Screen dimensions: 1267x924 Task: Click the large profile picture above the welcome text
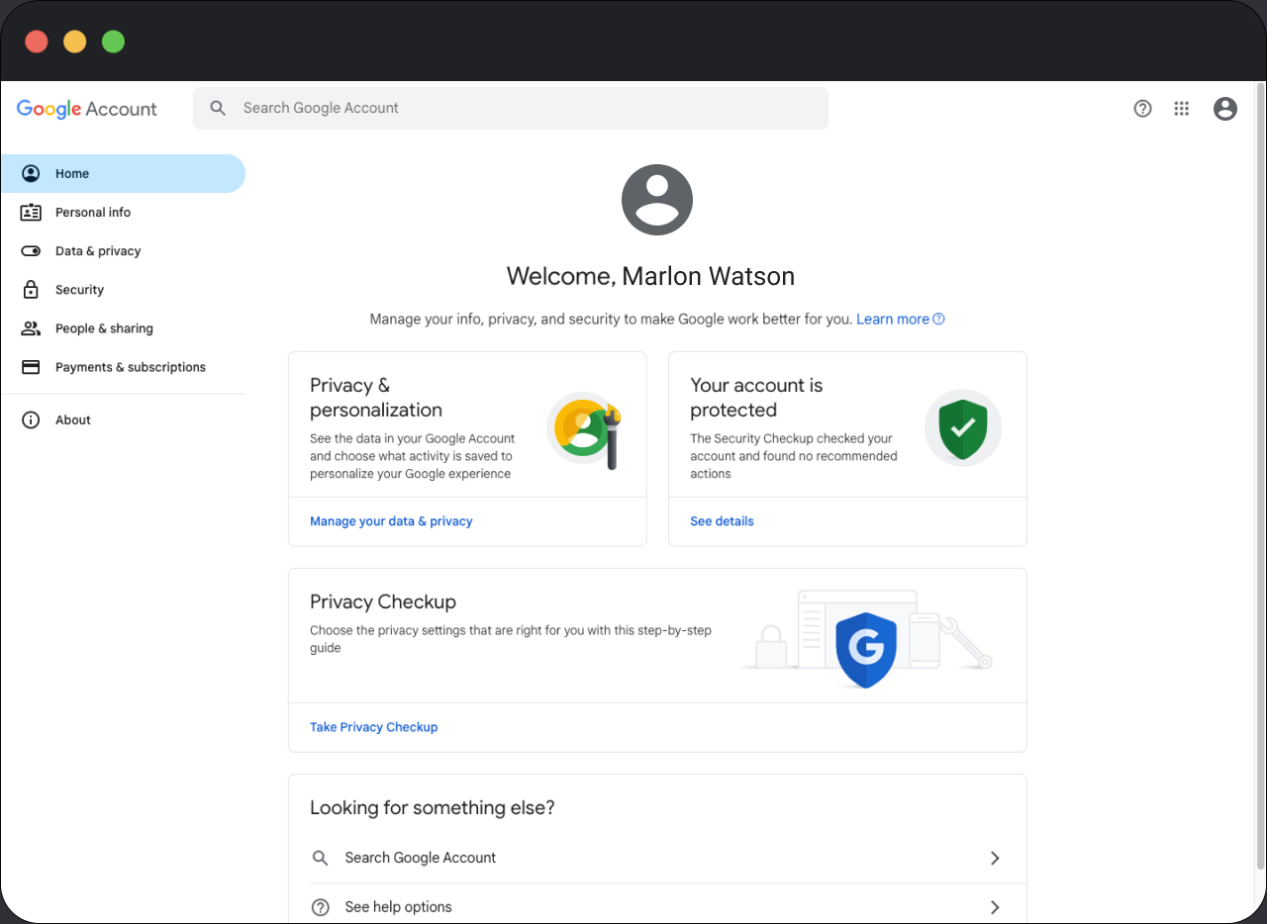[656, 200]
